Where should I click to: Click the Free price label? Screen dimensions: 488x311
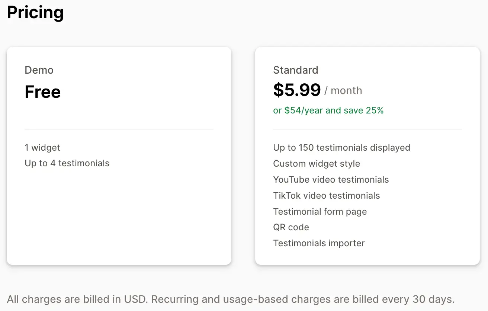(x=42, y=92)
